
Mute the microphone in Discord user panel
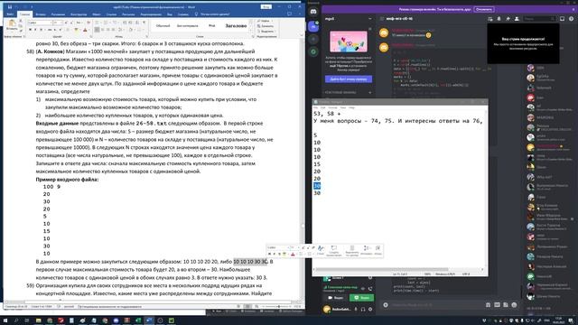click(x=356, y=309)
